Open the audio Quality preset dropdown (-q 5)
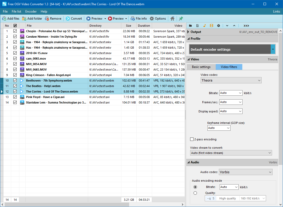 tap(235, 198)
